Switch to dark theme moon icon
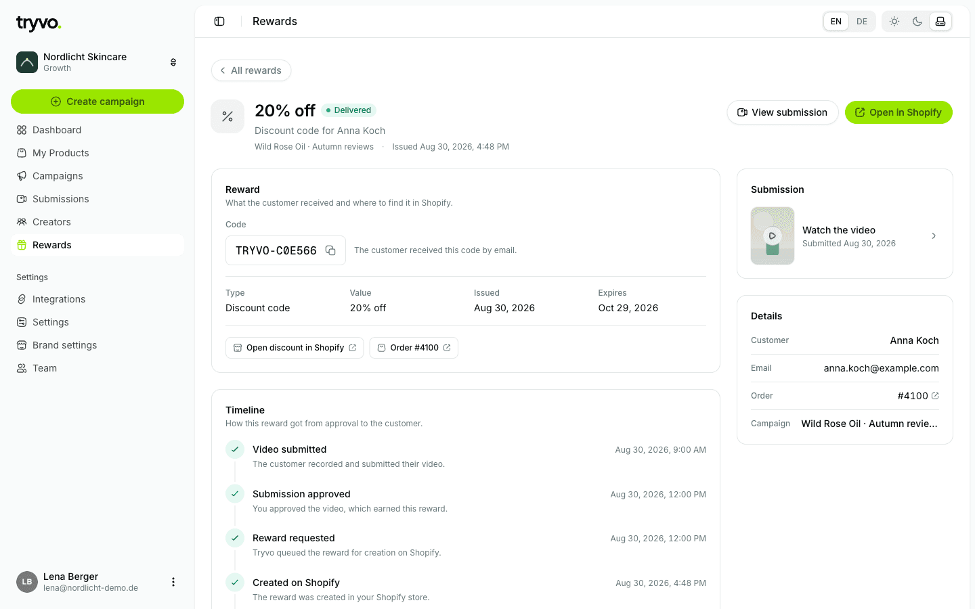 pyautogui.click(x=917, y=22)
